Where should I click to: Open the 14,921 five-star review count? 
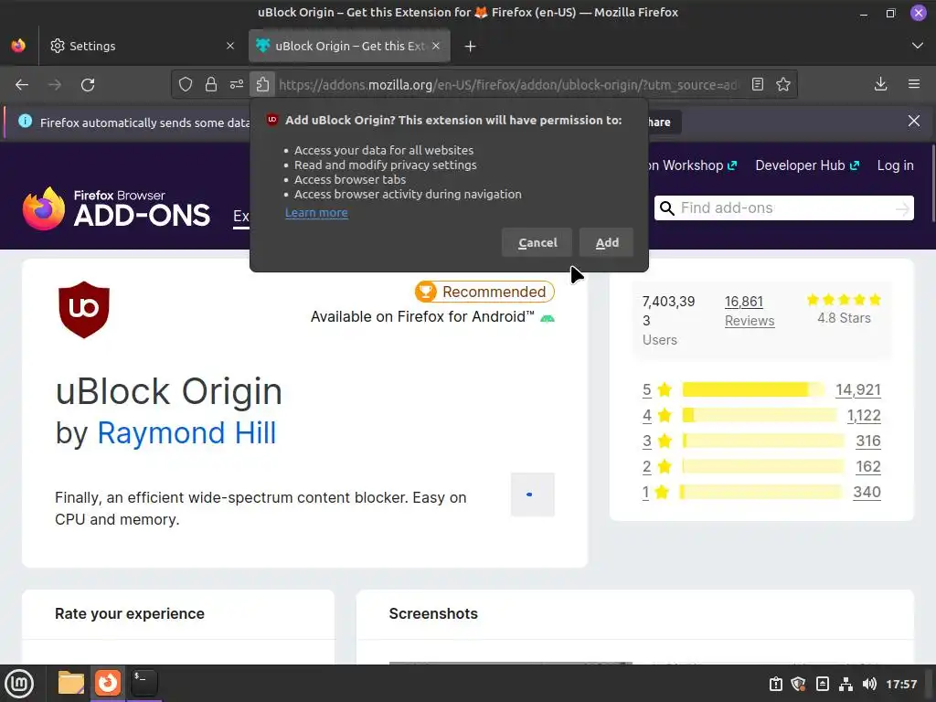point(857,389)
